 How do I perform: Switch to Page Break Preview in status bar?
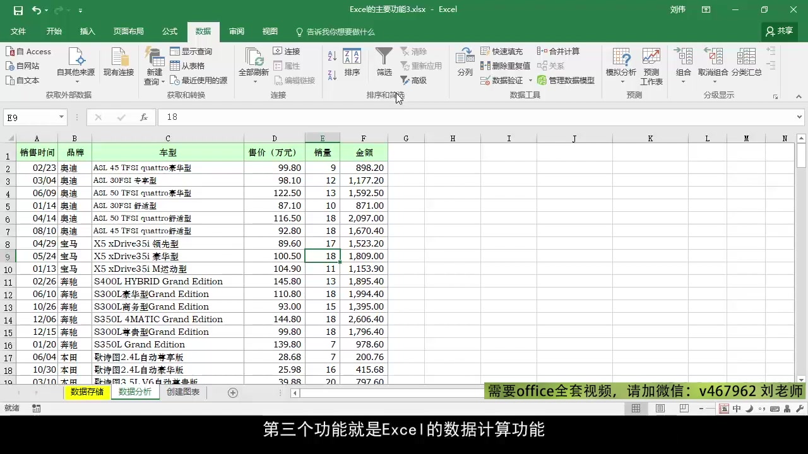pos(684,409)
